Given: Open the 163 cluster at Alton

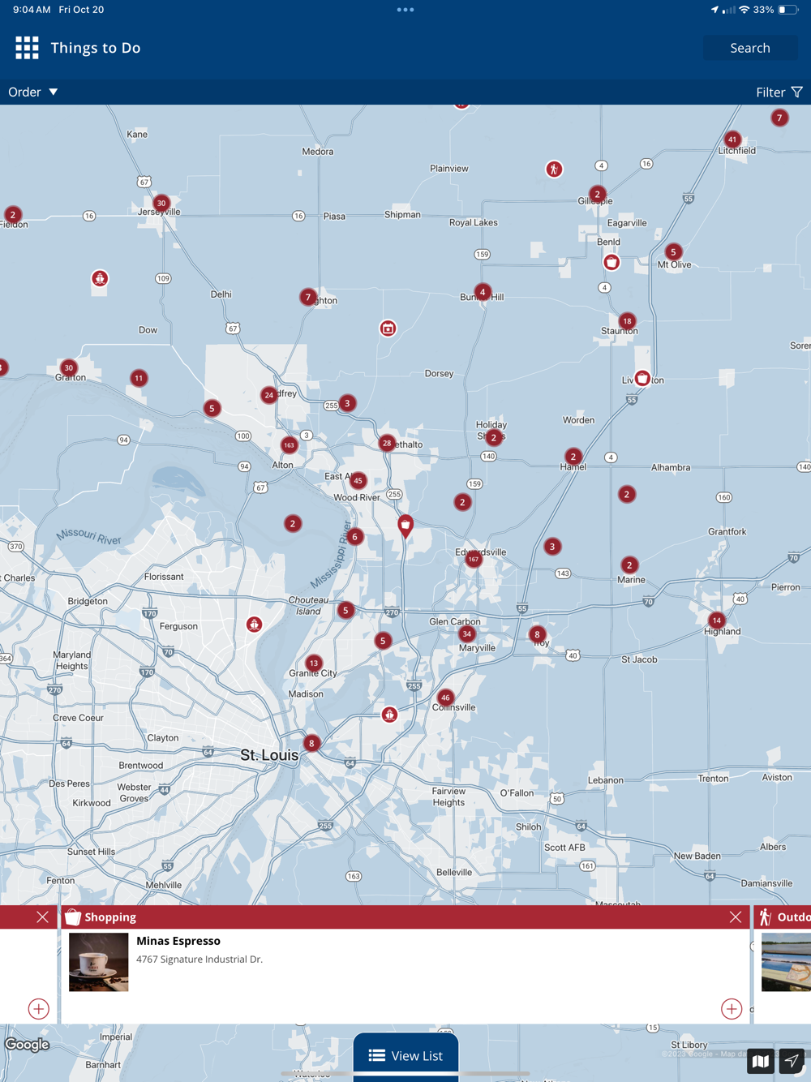Looking at the screenshot, I should tap(289, 445).
